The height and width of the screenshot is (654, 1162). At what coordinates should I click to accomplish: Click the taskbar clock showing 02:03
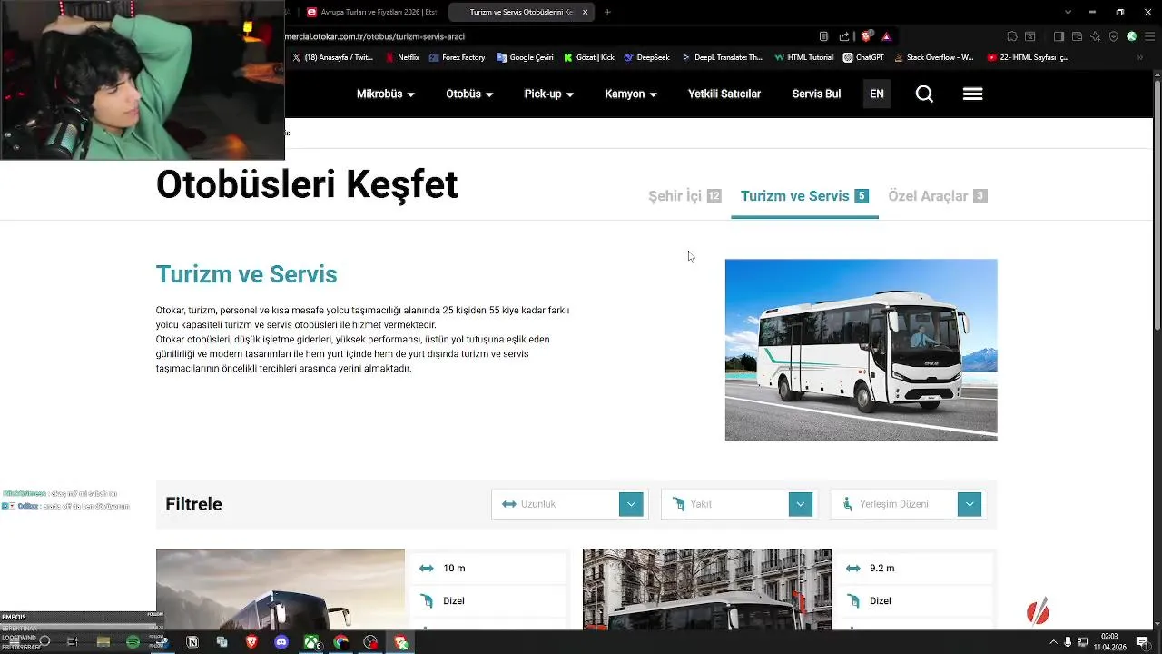[1108, 642]
